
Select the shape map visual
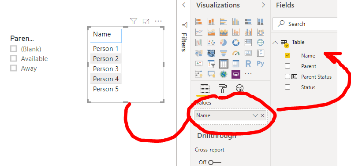211,53
